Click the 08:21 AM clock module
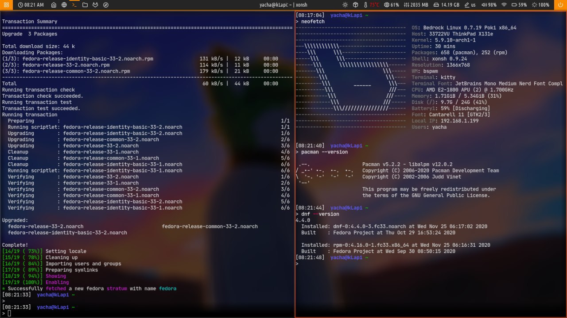The width and height of the screenshot is (567, 318). (x=31, y=5)
